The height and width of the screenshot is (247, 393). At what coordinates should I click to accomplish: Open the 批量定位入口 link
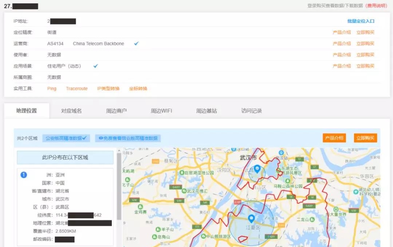pyautogui.click(x=361, y=21)
